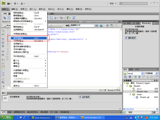Collapse the FloatAdv folder in file tree

pyautogui.click(x=127, y=86)
